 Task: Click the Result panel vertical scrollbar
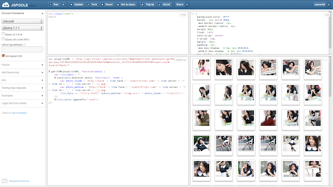[330, 76]
